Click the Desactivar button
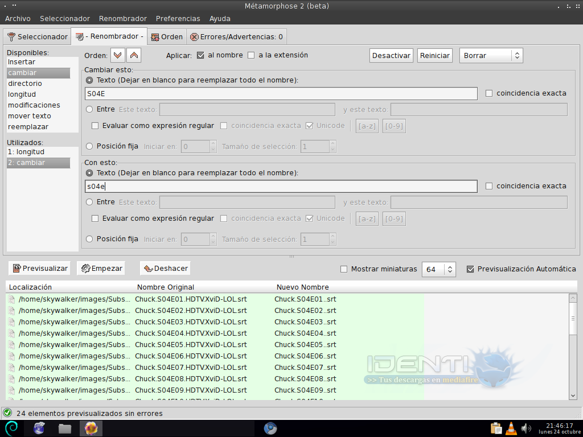The image size is (583, 437). click(x=391, y=55)
